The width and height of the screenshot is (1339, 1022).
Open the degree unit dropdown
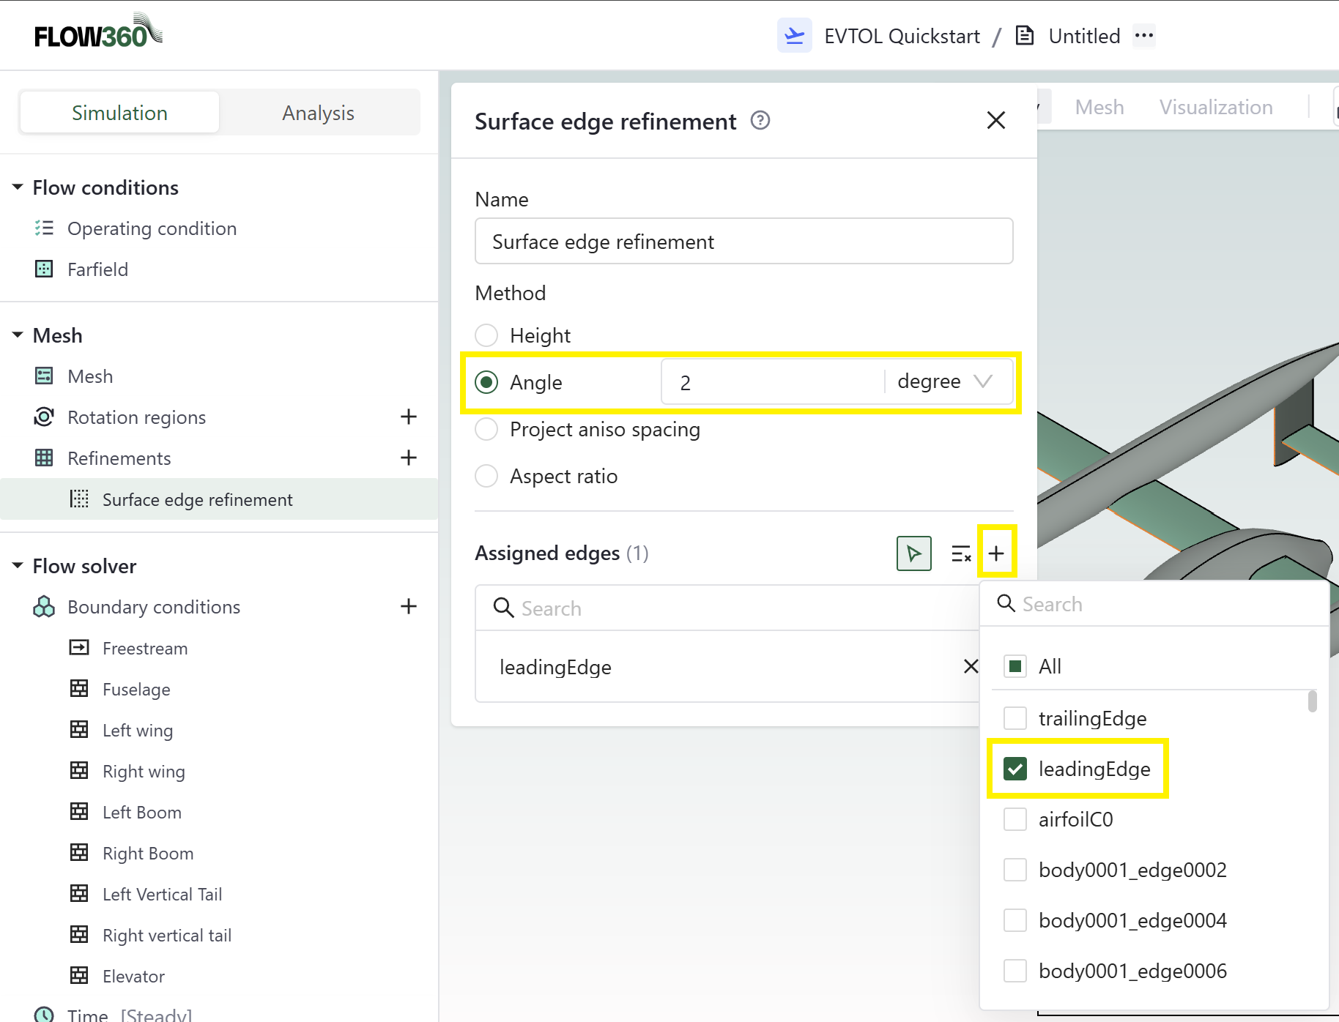pos(945,381)
